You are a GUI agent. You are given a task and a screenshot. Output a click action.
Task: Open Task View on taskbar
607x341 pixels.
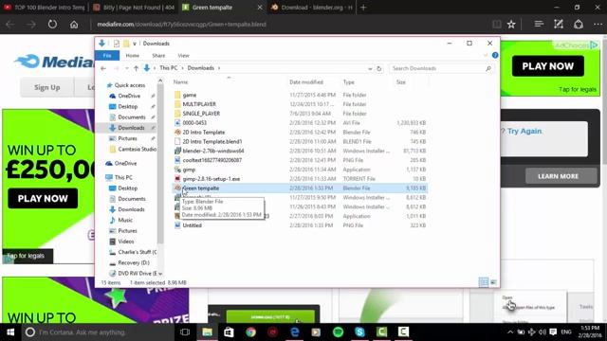185,332
